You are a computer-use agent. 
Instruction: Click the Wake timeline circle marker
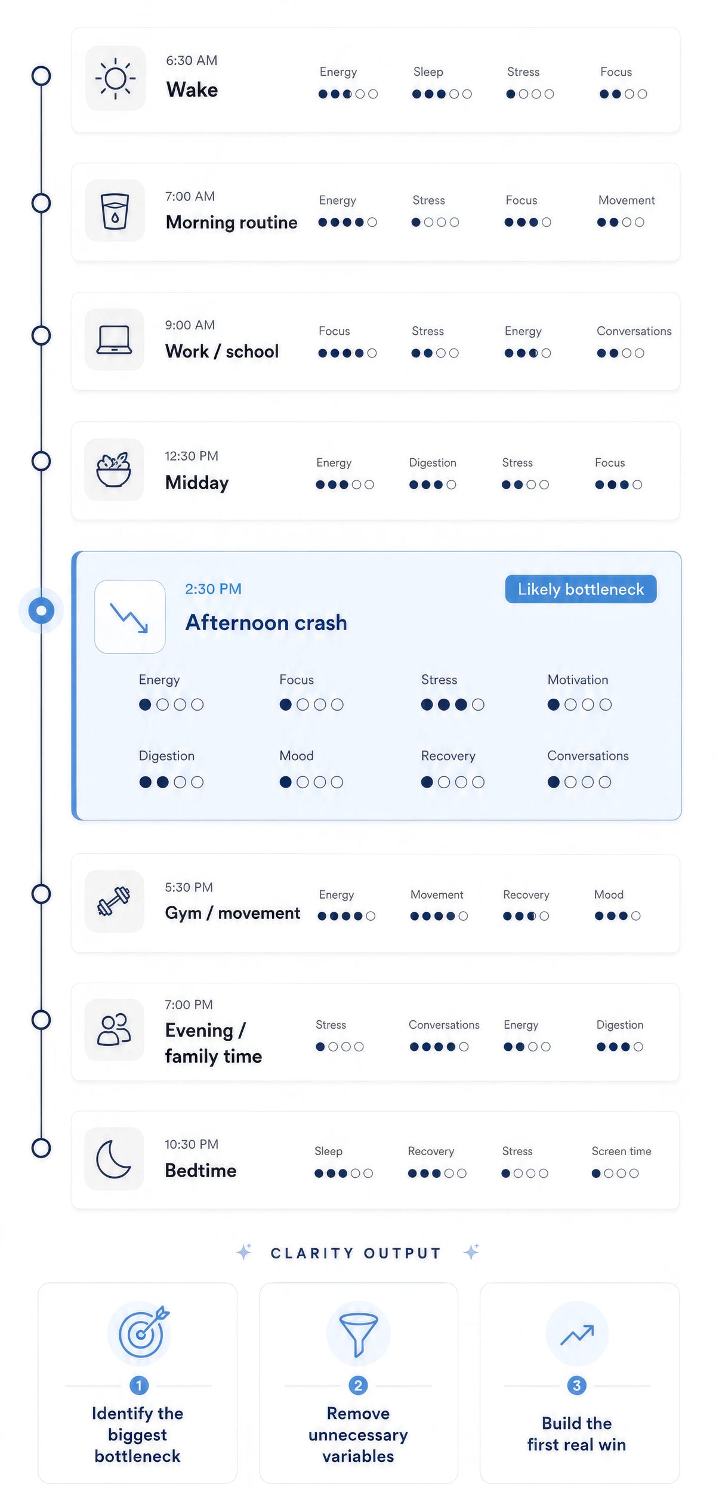(x=41, y=76)
